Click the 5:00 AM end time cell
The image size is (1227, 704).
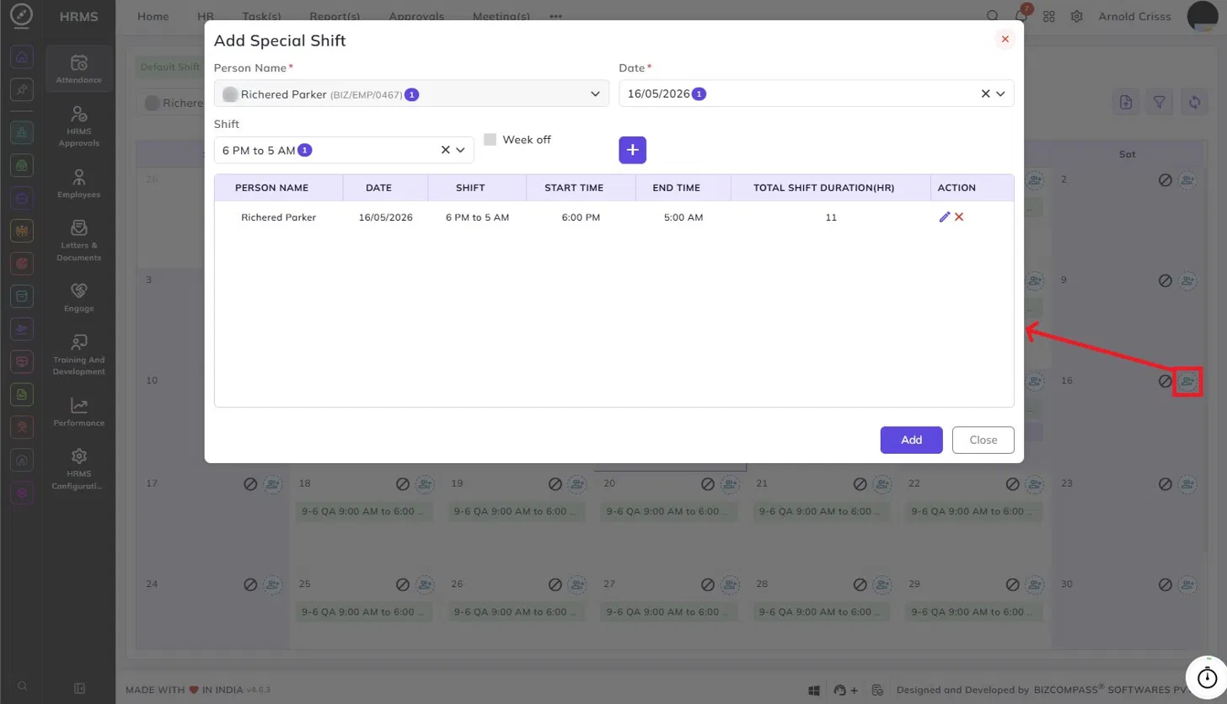point(682,217)
